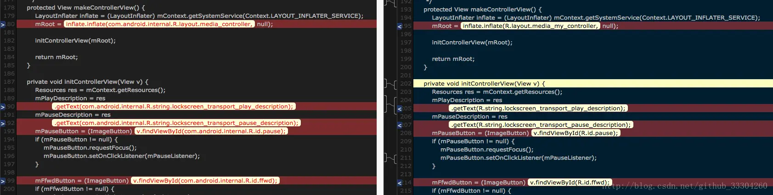The width and height of the screenshot is (773, 195).
Task: Click line number 187 in left gutter
Action: click(9, 82)
